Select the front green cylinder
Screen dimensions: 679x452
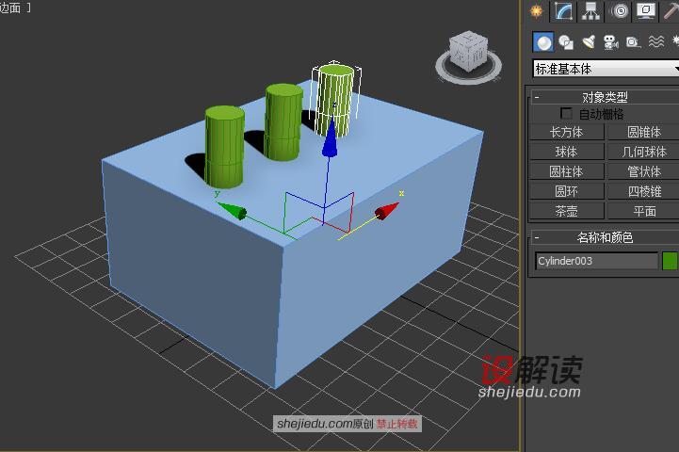tap(224, 147)
